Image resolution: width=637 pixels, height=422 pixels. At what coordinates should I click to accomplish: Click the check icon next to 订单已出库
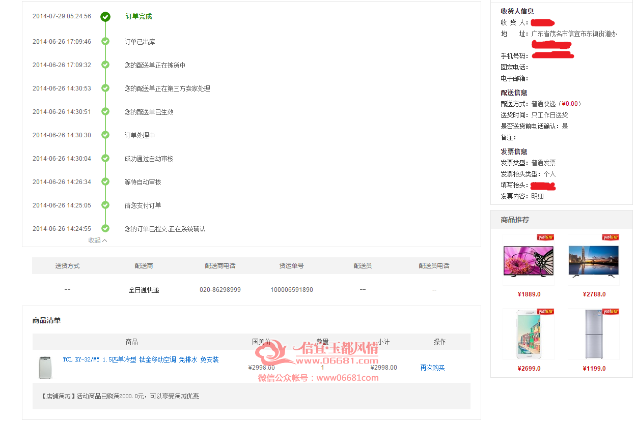(105, 42)
